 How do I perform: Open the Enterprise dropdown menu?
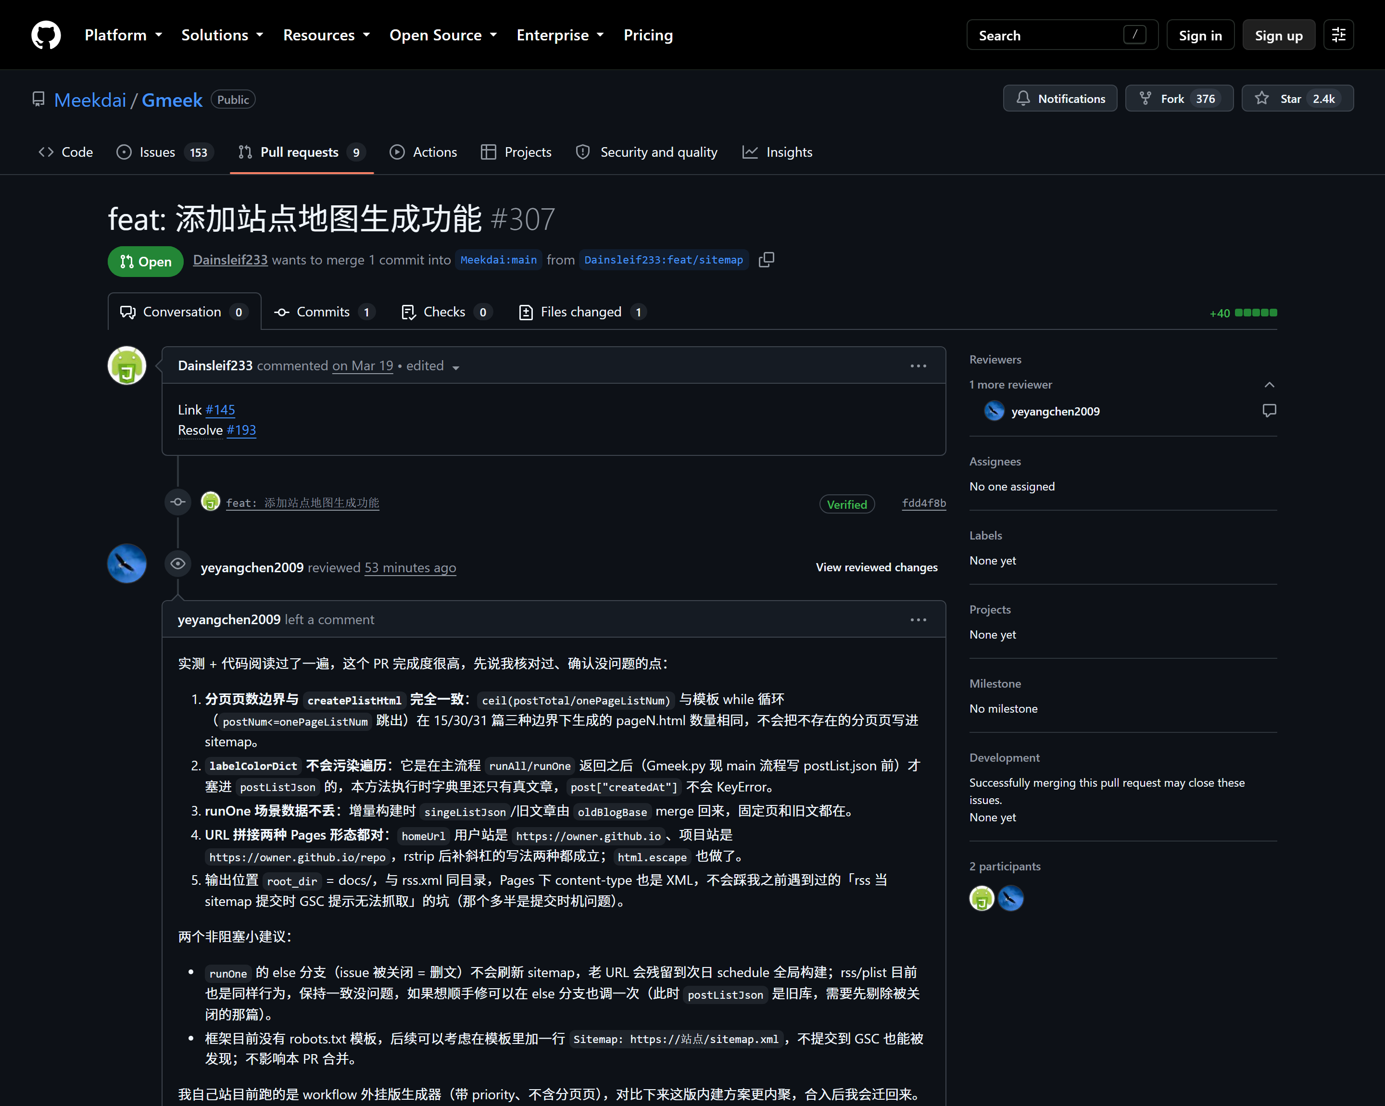point(560,35)
